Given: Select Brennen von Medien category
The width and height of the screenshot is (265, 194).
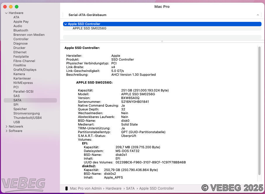Looking at the screenshot, I should coord(29,35).
